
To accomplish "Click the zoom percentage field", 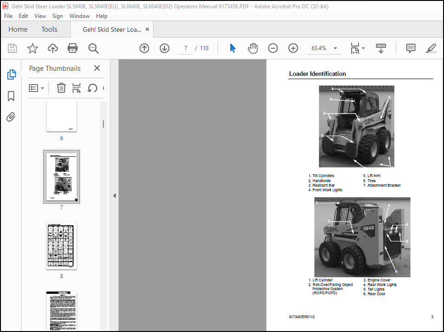I will pyautogui.click(x=319, y=48).
